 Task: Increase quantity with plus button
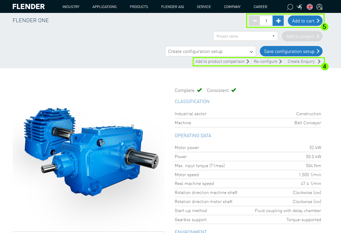[278, 21]
